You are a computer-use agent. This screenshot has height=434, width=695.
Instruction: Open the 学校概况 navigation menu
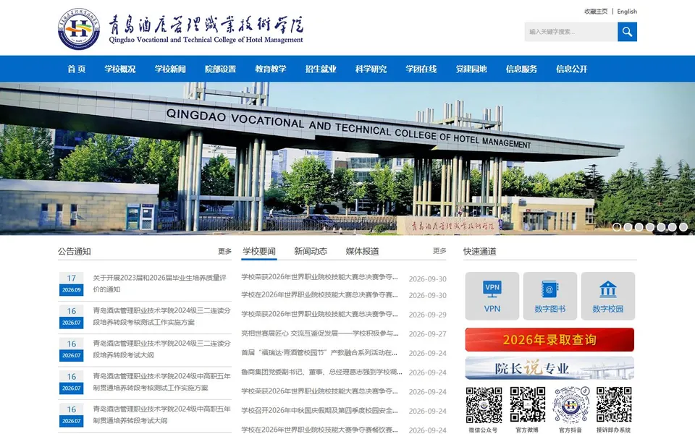[x=120, y=69]
